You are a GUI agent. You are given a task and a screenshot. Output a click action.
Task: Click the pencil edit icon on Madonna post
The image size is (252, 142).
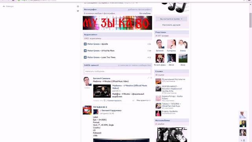(x=148, y=78)
